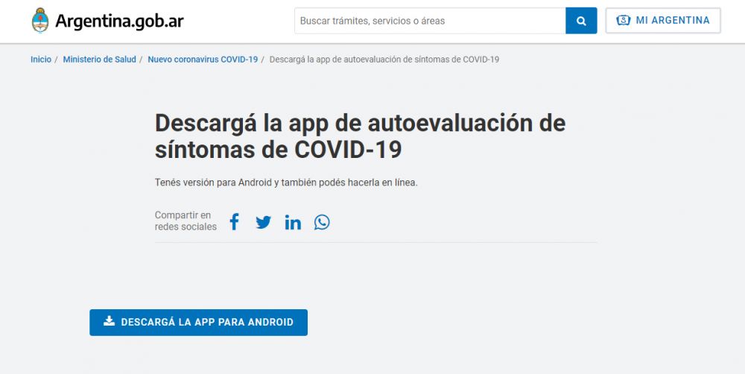Click the Compartir en redes sociales label
The image size is (745, 374).
pos(186,221)
